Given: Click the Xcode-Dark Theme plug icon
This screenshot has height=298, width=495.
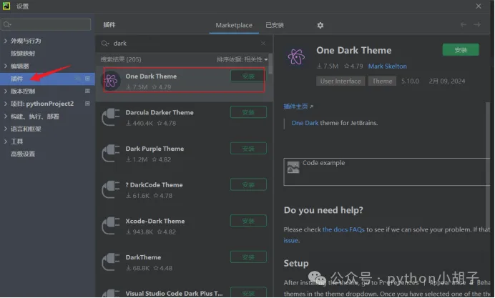Looking at the screenshot, I should click(x=111, y=226).
